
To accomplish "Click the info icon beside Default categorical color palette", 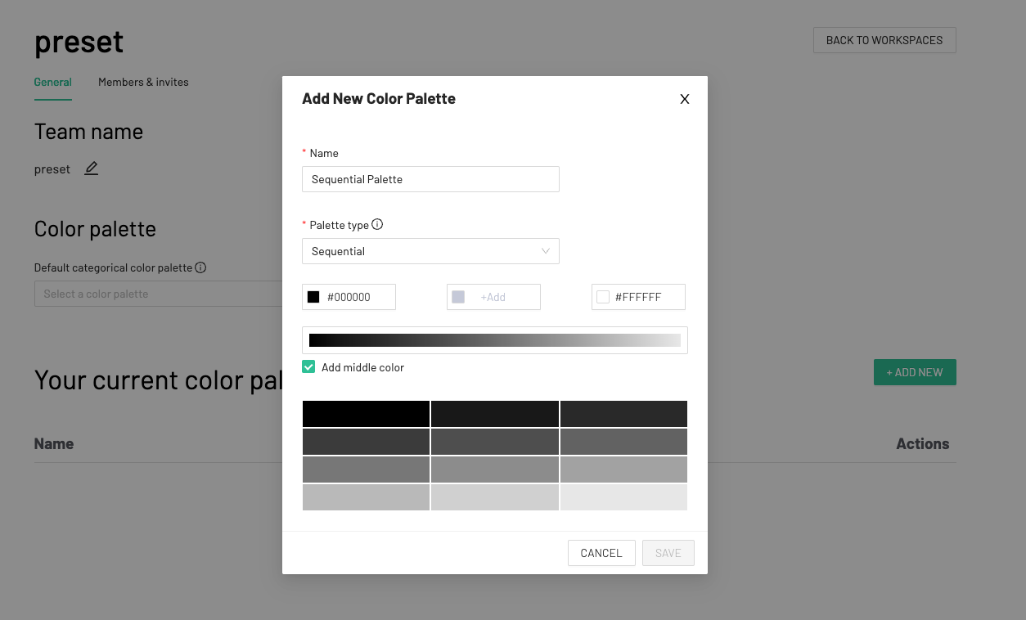I will (x=201, y=267).
